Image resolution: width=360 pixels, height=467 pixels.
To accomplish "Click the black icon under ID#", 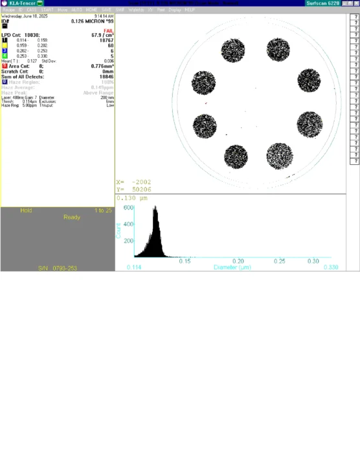I will click(x=5, y=26).
